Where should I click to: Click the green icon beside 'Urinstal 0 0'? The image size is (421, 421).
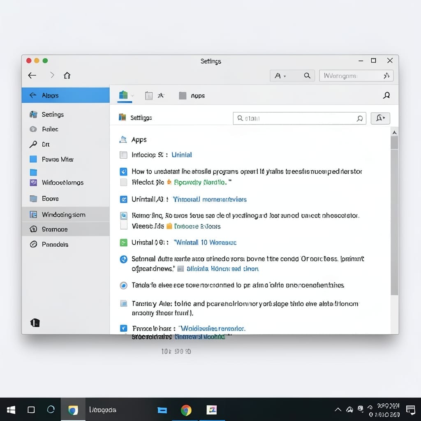click(x=123, y=243)
